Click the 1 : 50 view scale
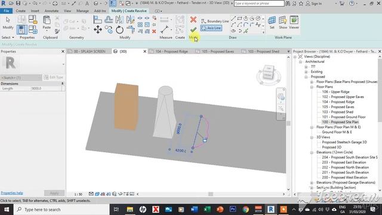Viewport: 382px width, 215px height. (78, 194)
